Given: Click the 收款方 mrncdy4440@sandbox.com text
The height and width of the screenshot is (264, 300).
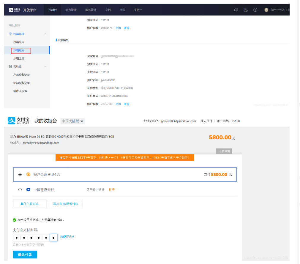Looking at the screenshot, I should 35,143.
